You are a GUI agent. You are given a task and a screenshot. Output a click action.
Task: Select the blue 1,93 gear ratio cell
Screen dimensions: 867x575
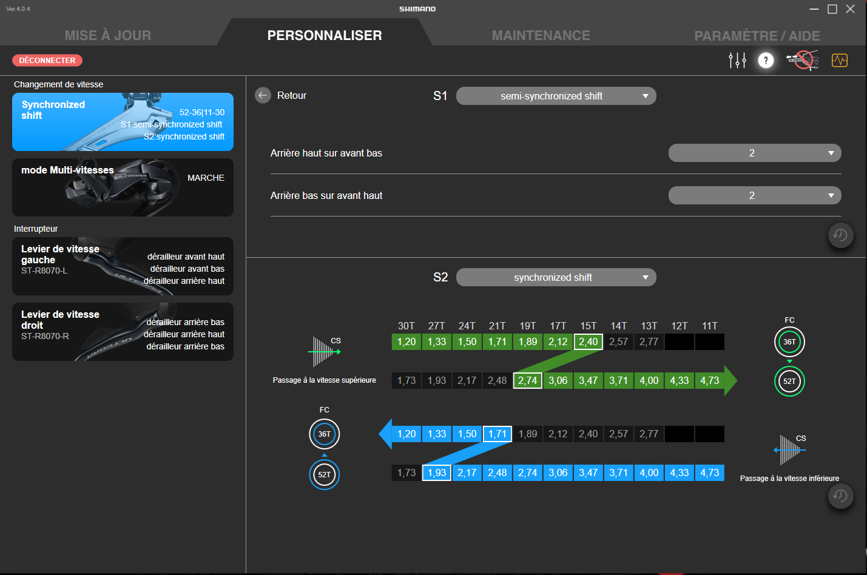pyautogui.click(x=436, y=473)
